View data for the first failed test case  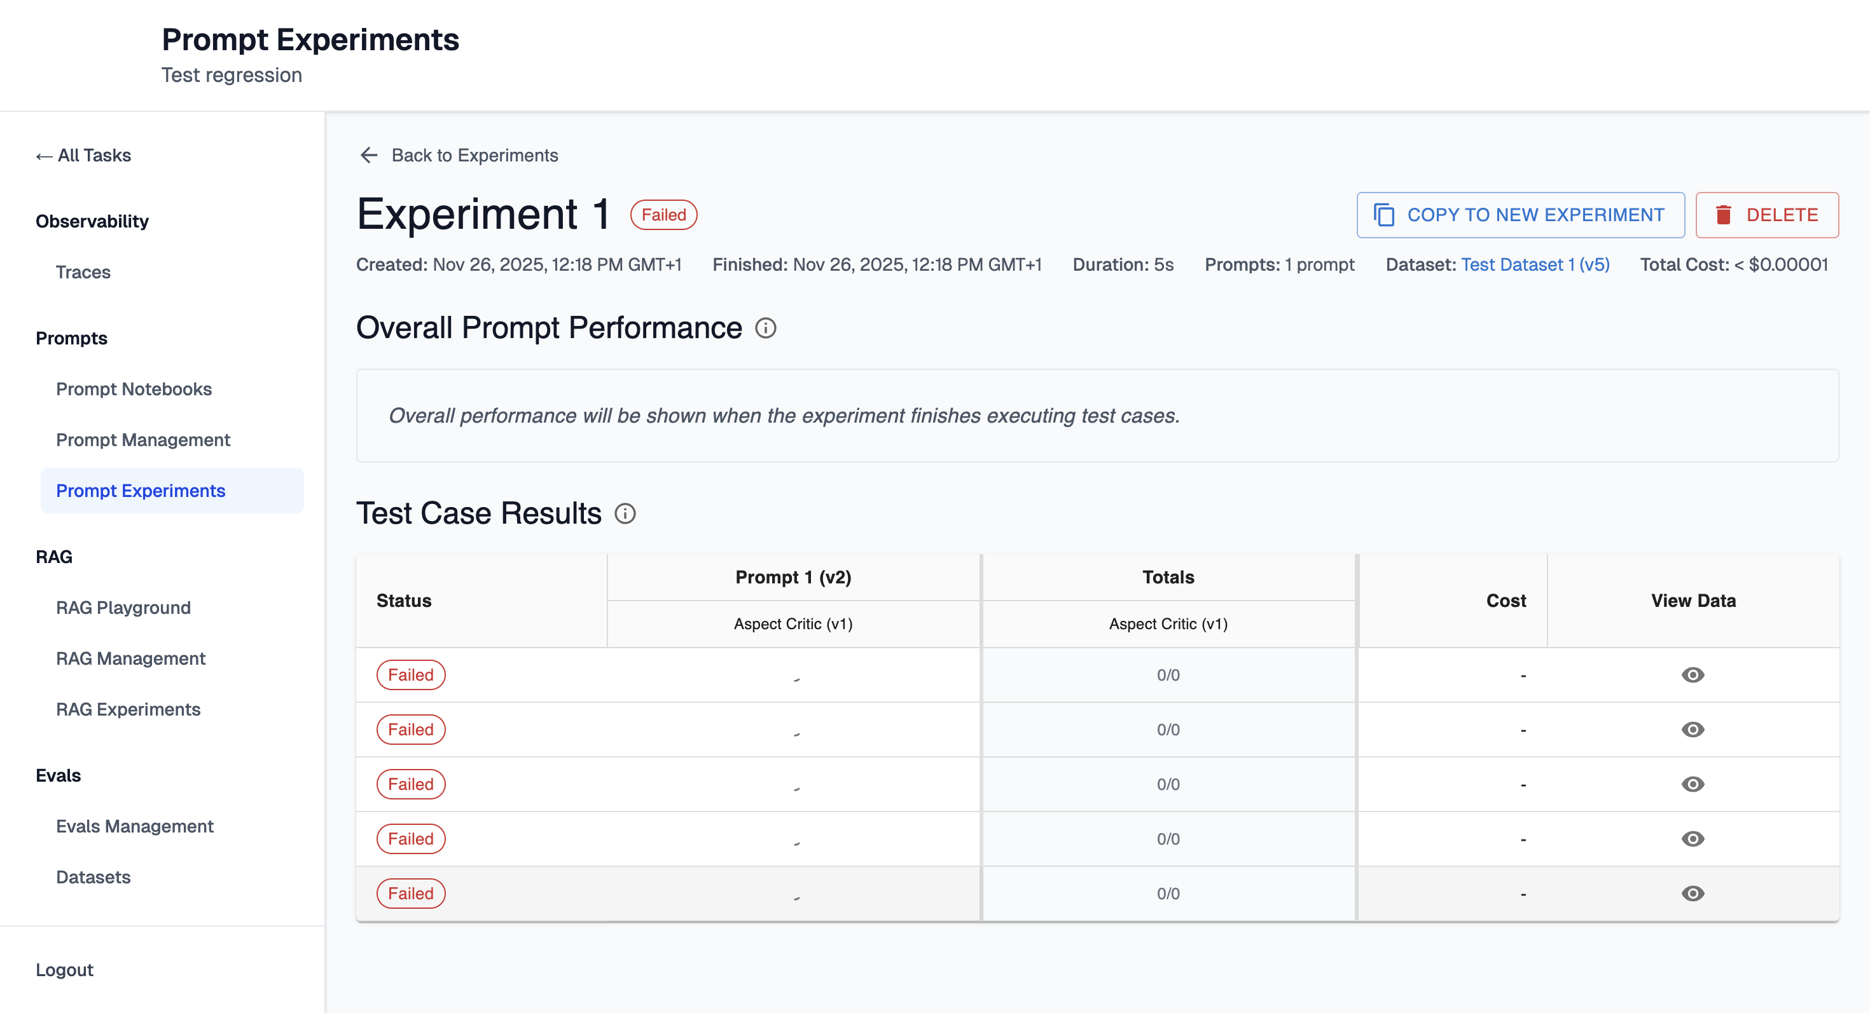point(1692,675)
